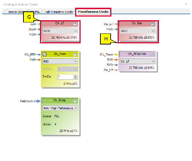Expand the Clk_Bak WCO source dropdown

(137, 31)
